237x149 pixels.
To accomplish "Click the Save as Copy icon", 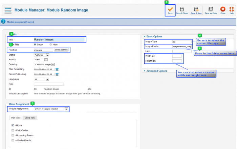I will tap(211, 9).
